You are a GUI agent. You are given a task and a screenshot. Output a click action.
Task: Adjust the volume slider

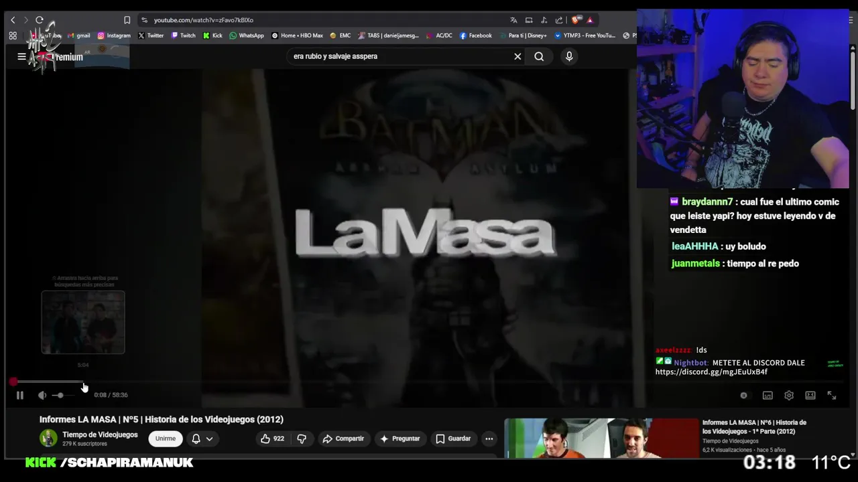click(x=64, y=396)
